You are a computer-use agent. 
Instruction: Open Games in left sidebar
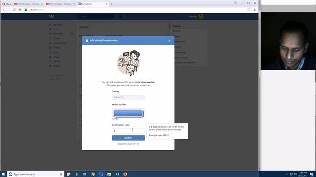[x=55, y=61]
